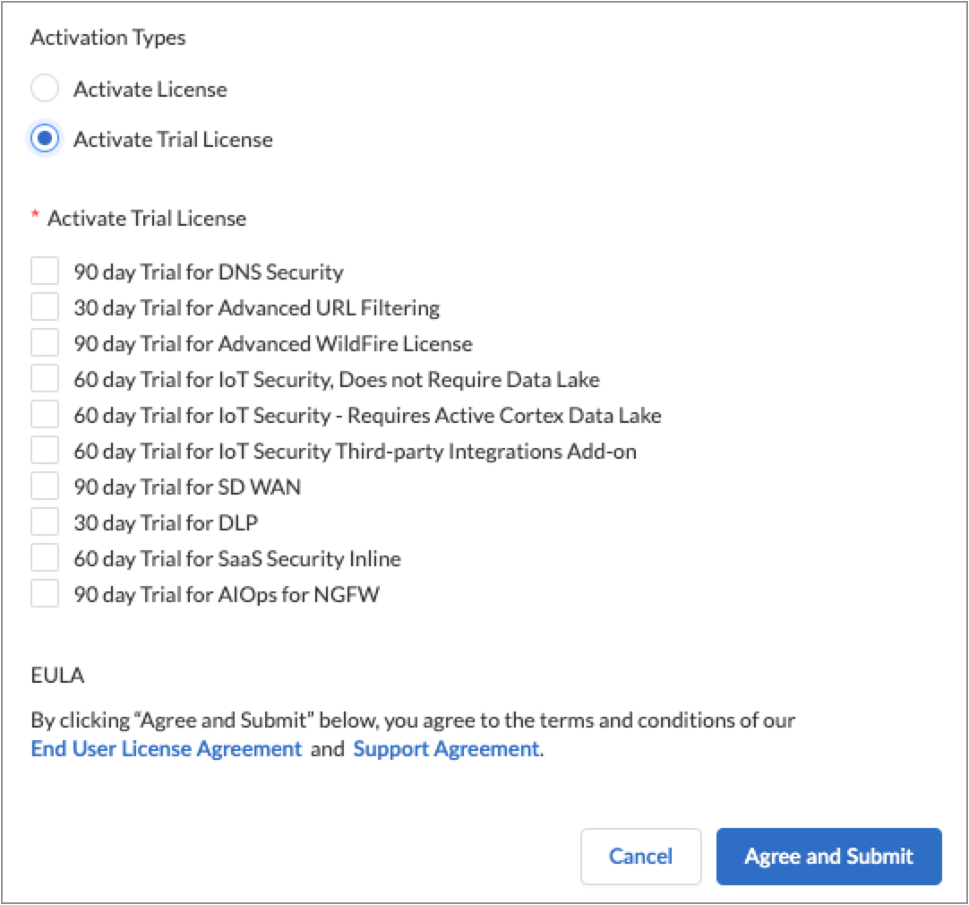
Task: Check 90 day Trial for AIOps for NGFW
Action: (45, 594)
